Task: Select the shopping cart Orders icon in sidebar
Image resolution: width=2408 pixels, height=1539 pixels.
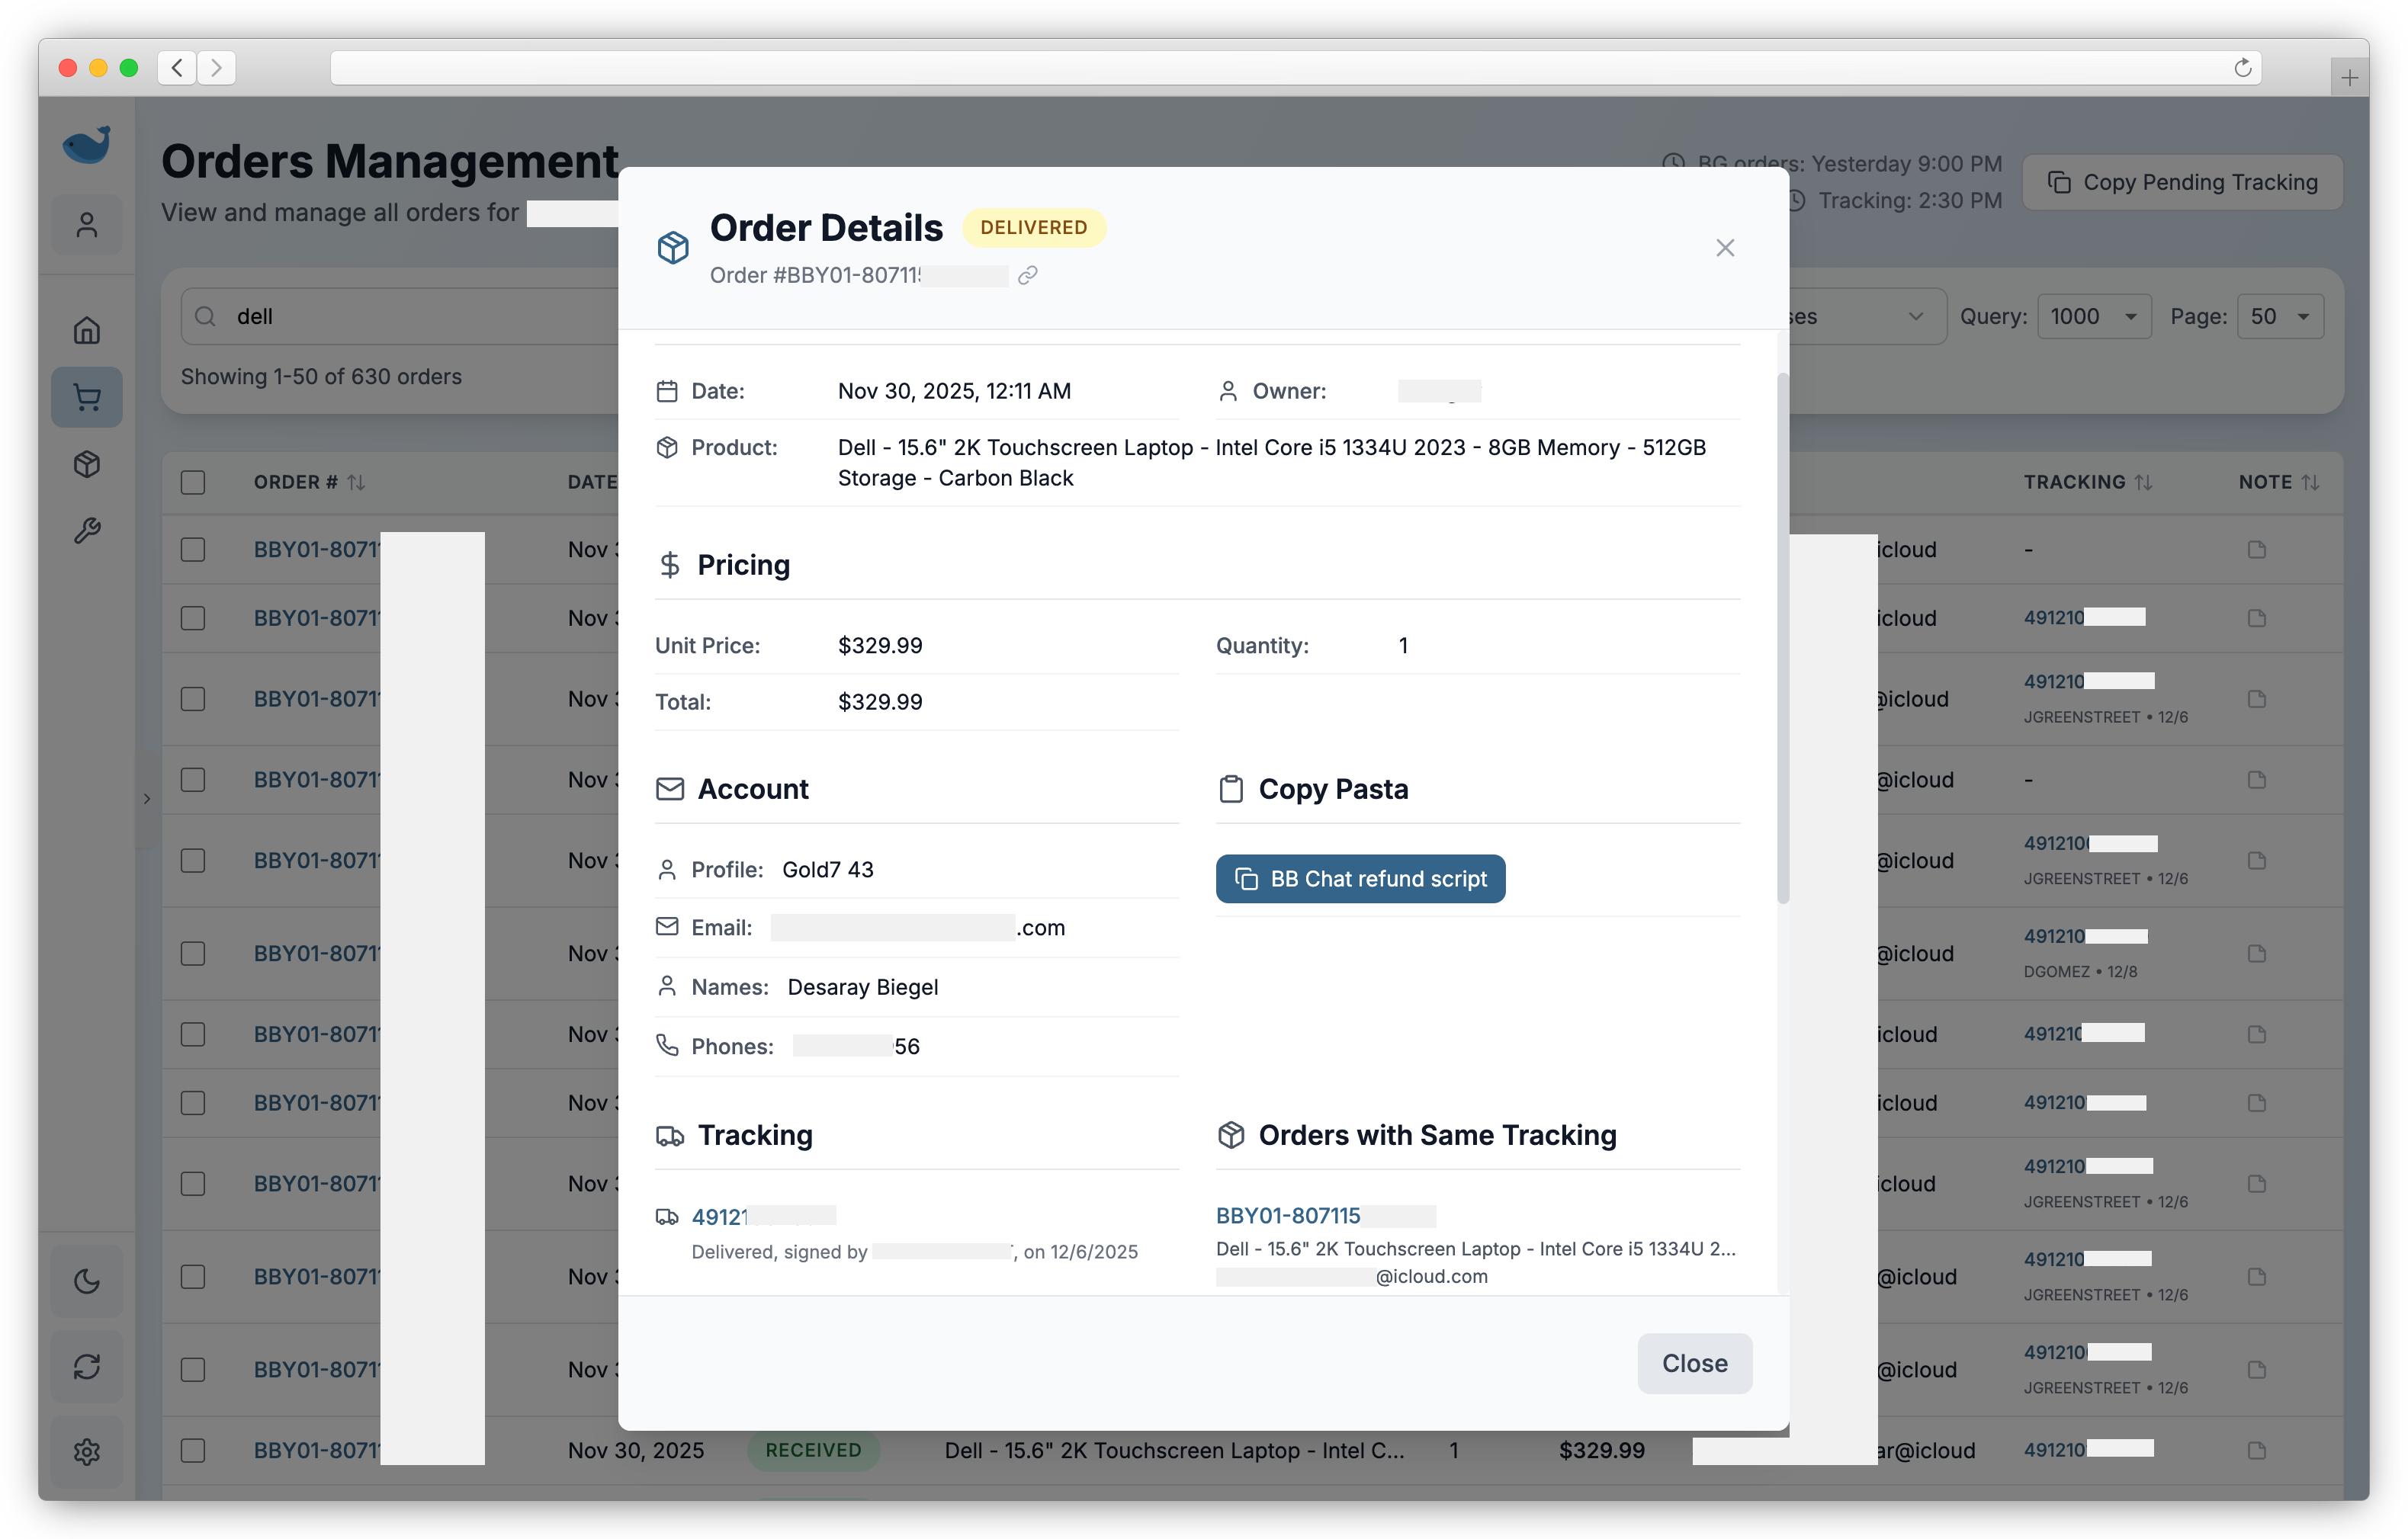Action: click(x=87, y=396)
